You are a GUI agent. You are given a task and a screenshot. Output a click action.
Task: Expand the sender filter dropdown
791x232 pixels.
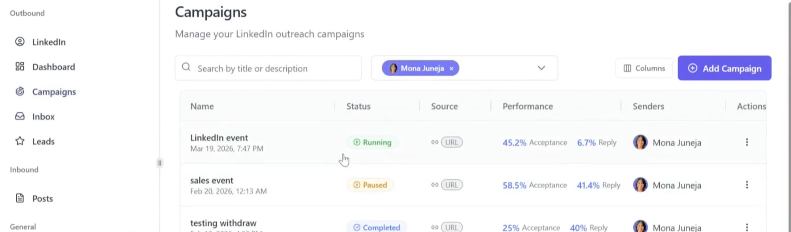(x=541, y=68)
